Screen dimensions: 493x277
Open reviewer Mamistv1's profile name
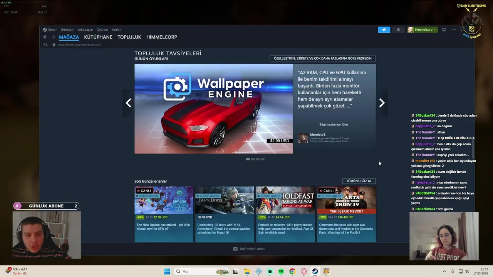[318, 135]
